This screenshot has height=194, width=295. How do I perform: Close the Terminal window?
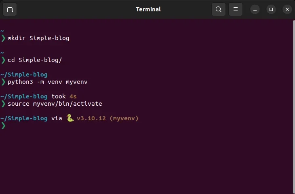[287, 9]
